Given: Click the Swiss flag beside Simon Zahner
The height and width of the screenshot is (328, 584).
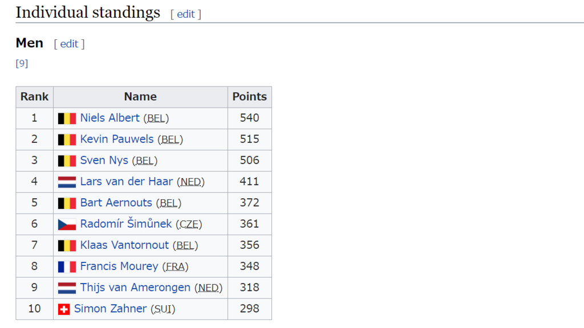Looking at the screenshot, I should click(64, 309).
